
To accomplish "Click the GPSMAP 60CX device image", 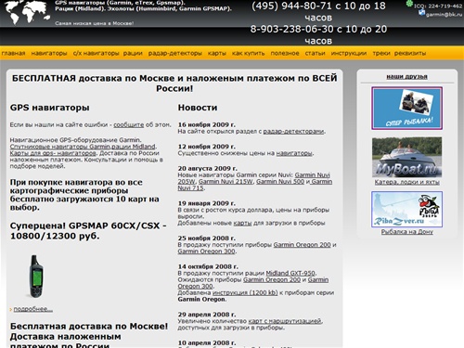I will (x=36, y=277).
